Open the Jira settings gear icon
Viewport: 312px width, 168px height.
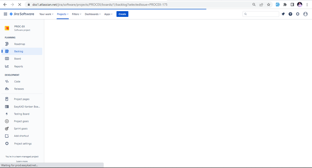point(298,14)
